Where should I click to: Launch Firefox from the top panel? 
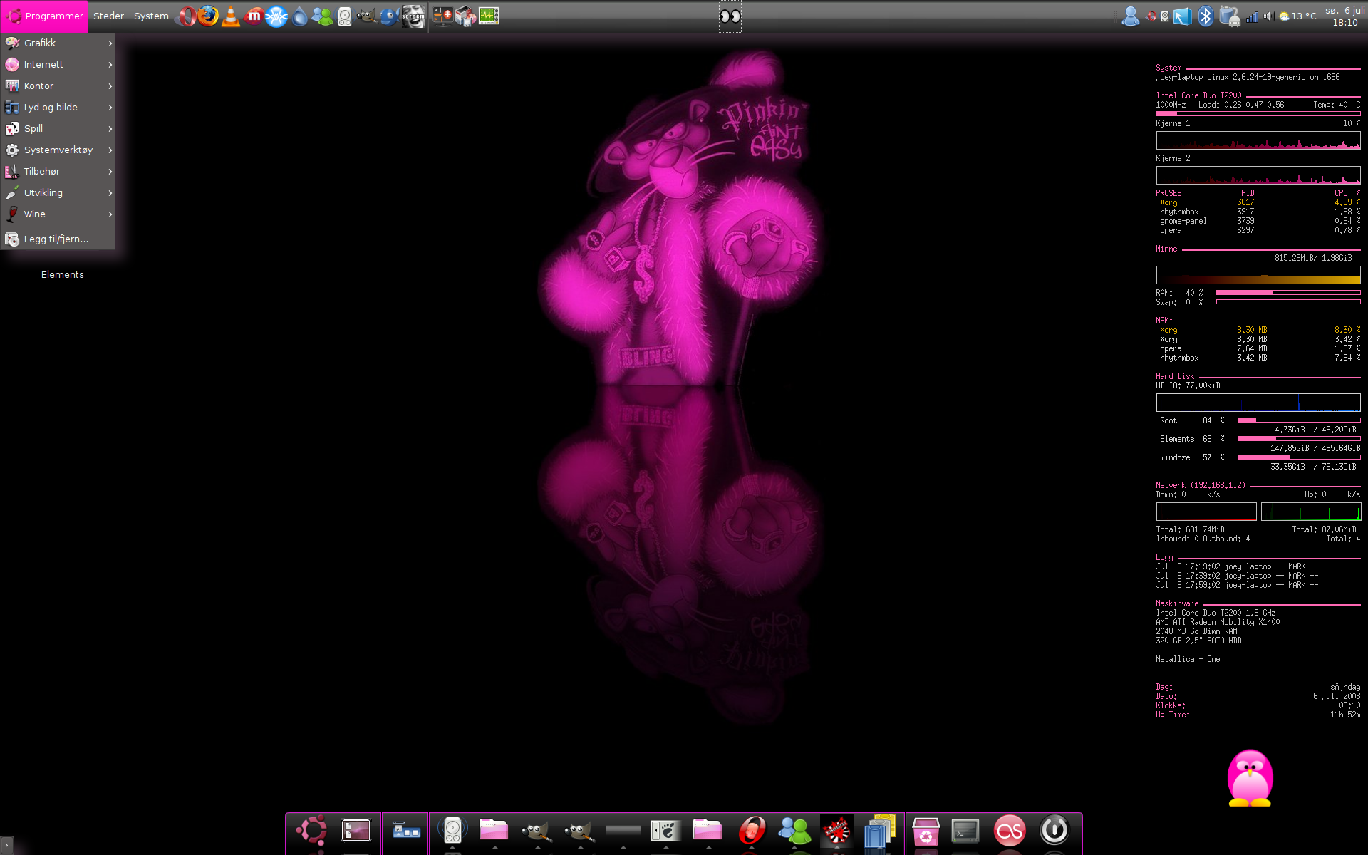tap(208, 16)
